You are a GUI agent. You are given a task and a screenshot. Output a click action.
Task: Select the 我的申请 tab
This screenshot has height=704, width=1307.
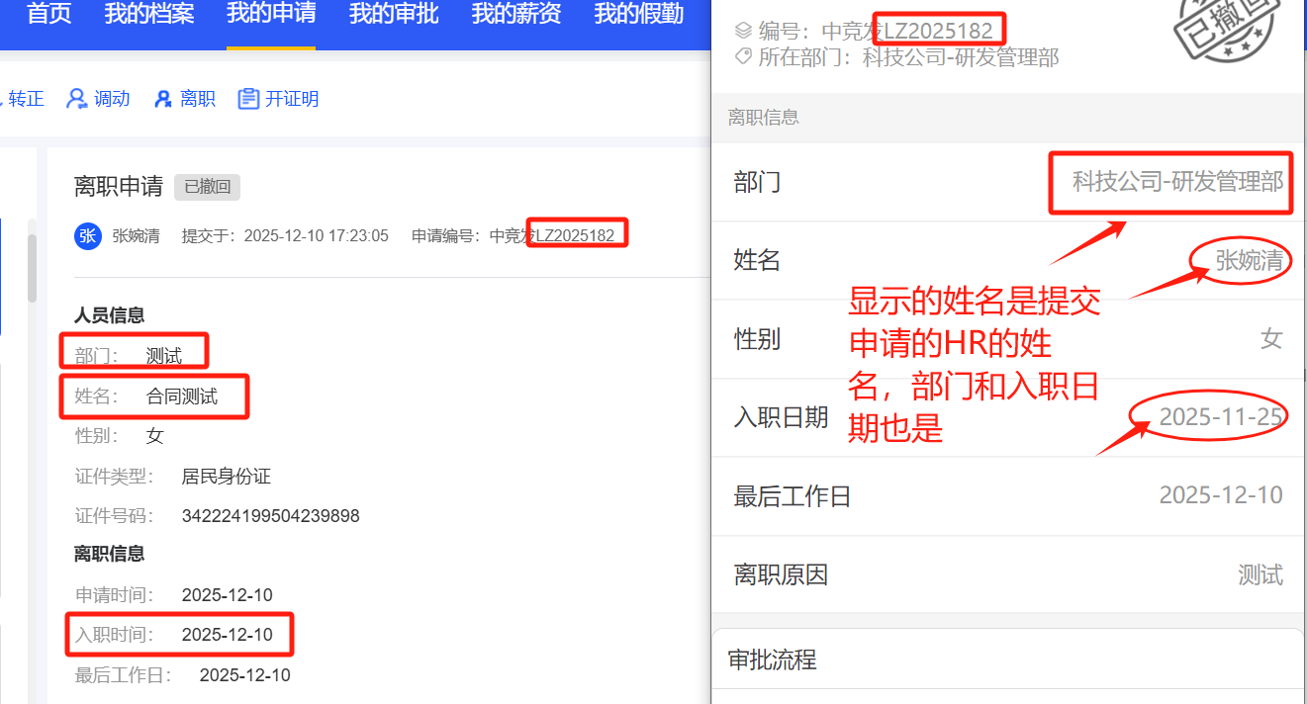[x=271, y=15]
